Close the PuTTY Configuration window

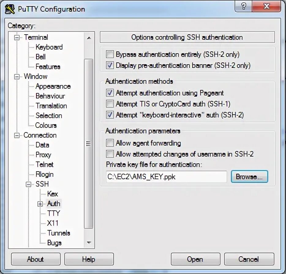(x=266, y=6)
